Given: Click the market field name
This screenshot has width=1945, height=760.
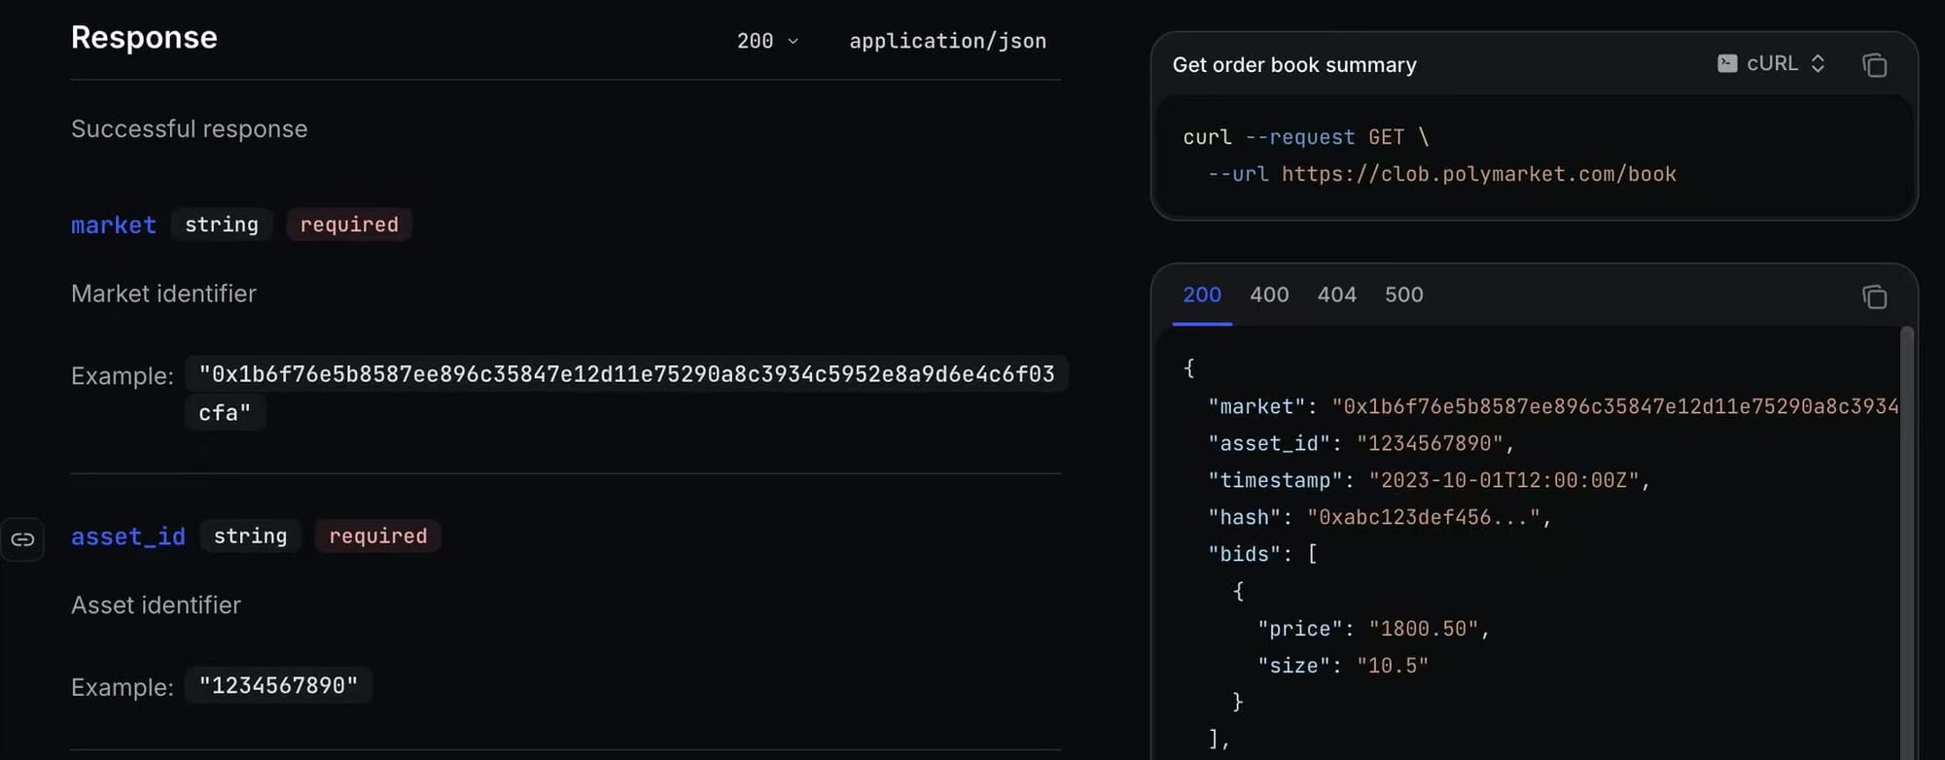Looking at the screenshot, I should 114,225.
